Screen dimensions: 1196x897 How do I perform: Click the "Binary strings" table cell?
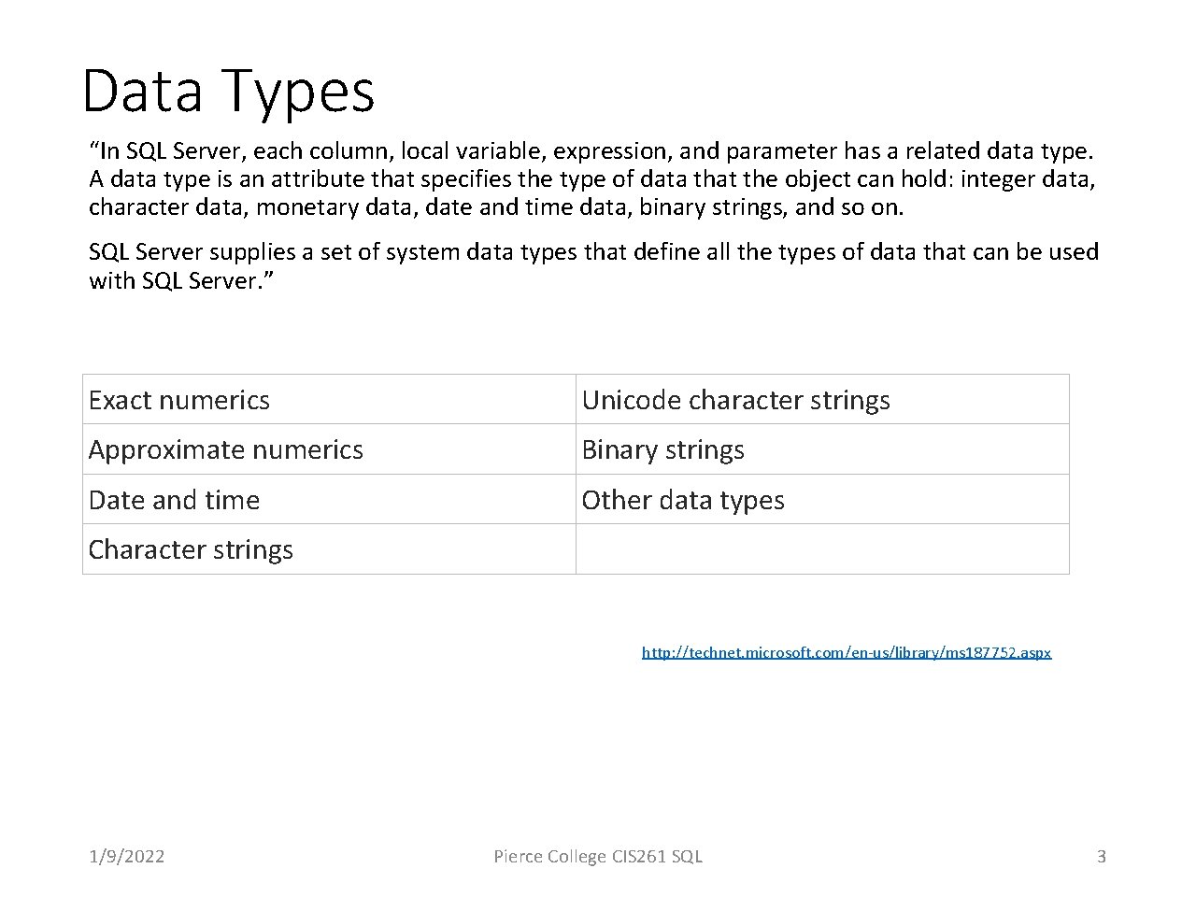[822, 449]
